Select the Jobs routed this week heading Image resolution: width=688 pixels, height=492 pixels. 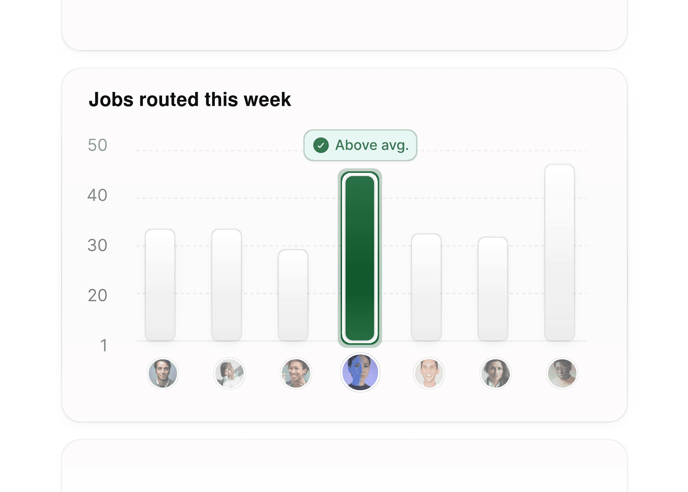click(190, 99)
